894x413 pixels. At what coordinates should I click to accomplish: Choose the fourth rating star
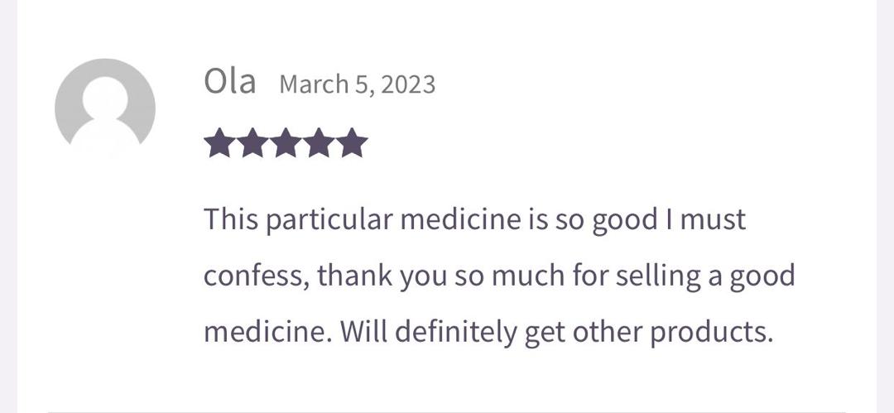click(319, 143)
